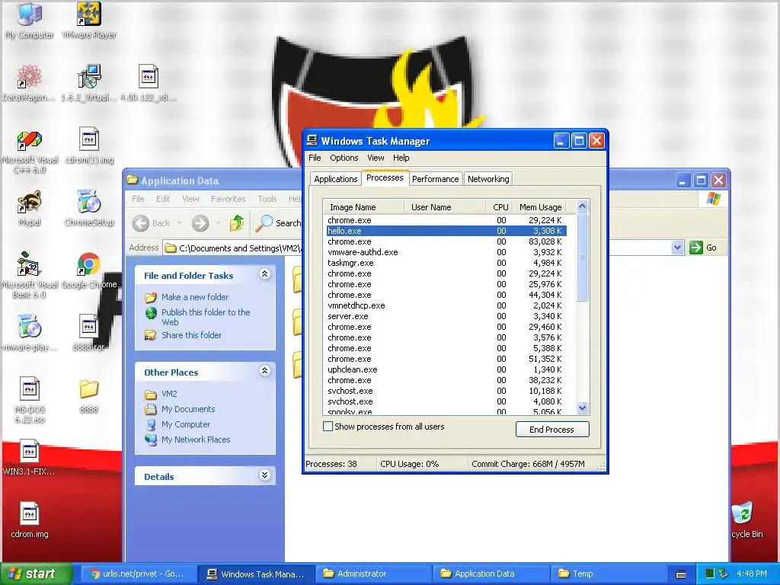Collapse File and Folder Tasks panel
The width and height of the screenshot is (780, 585).
(x=264, y=274)
